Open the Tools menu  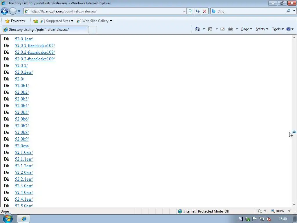(278, 29)
